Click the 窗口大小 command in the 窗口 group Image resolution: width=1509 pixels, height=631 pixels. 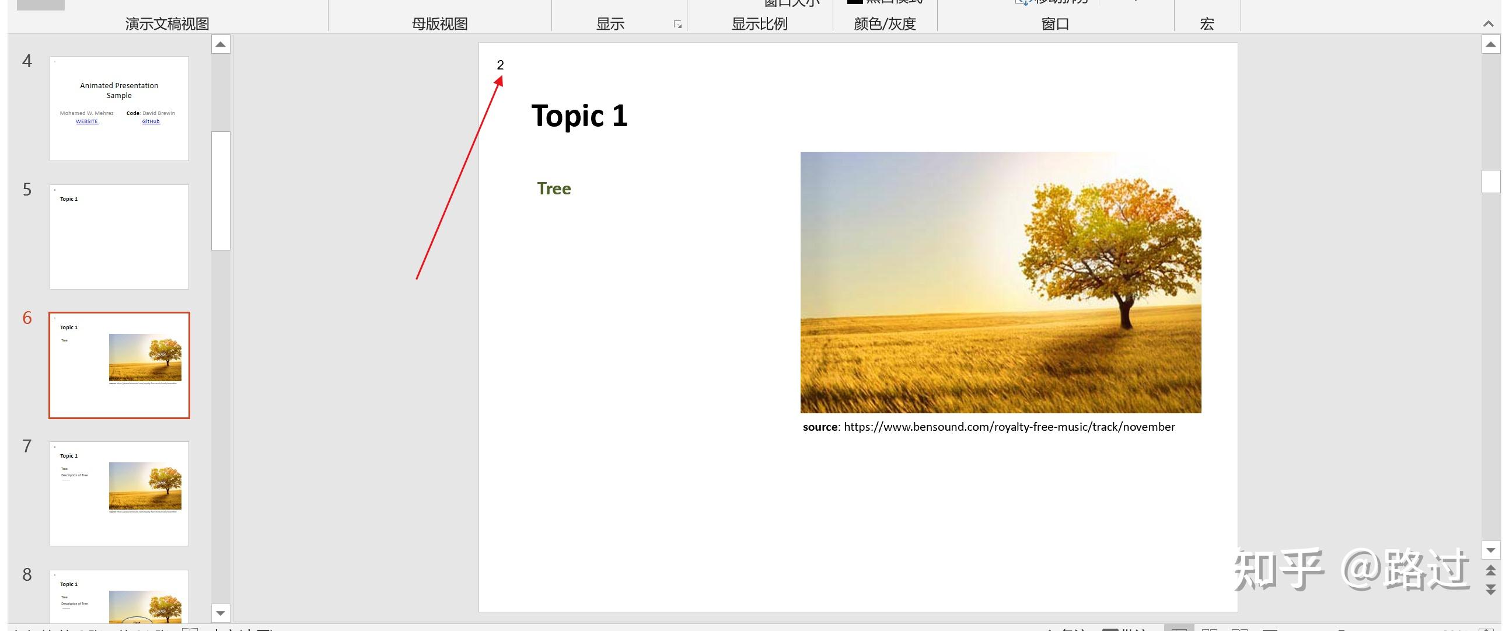pyautogui.click(x=791, y=2)
